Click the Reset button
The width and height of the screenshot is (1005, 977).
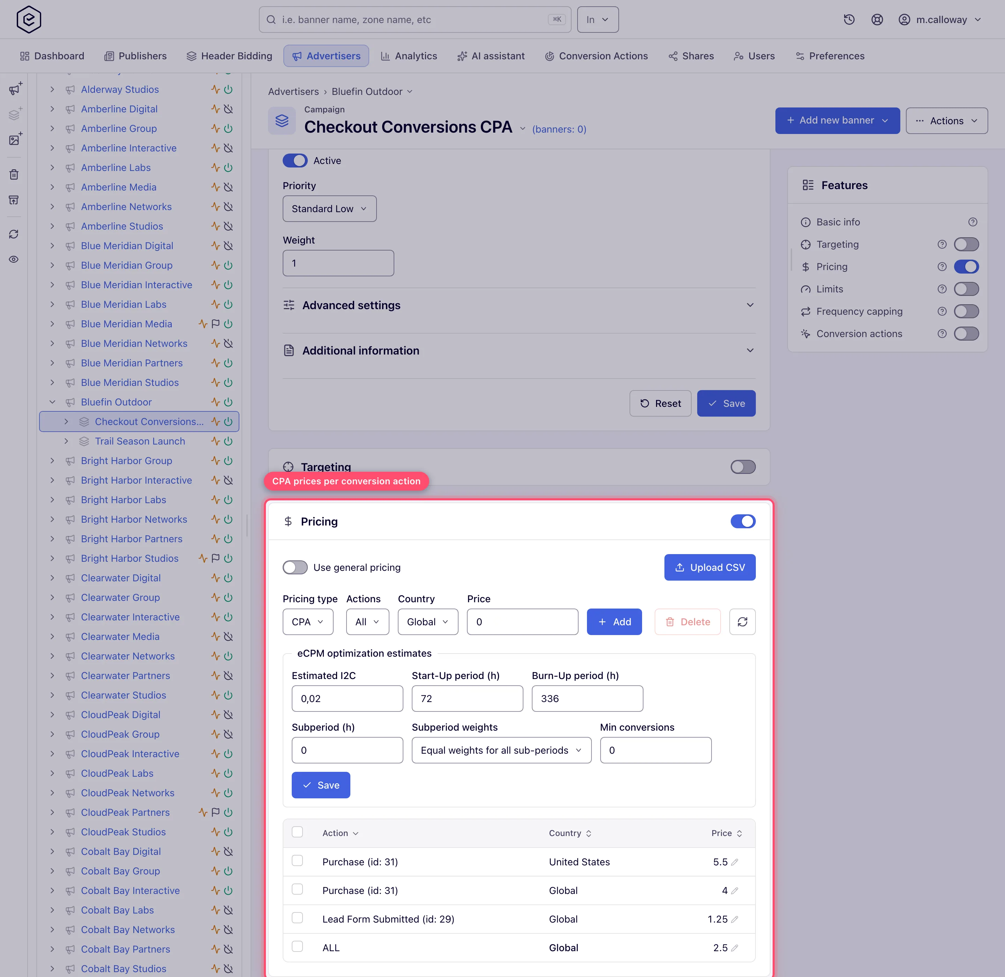[660, 403]
